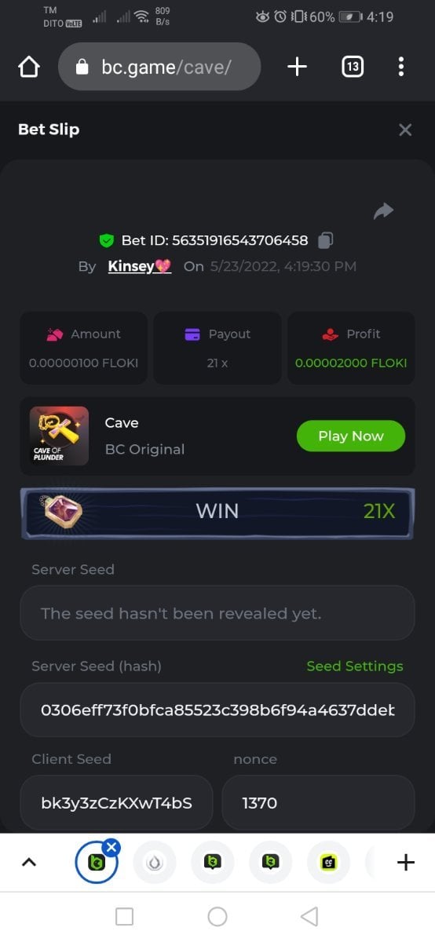This screenshot has height=942, width=435.
Task: Copy the Bet ID with the copy icon
Action: point(326,240)
